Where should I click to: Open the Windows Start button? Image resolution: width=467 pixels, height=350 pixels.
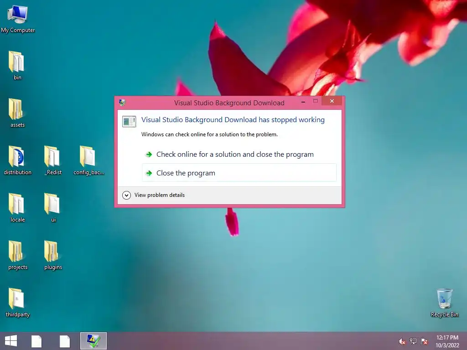point(11,341)
